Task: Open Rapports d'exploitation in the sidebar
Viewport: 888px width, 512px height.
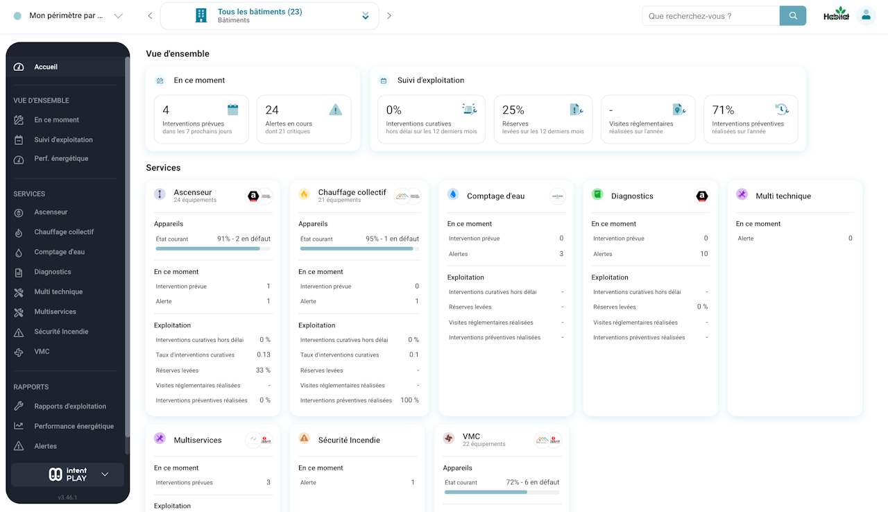Action: pyautogui.click(x=70, y=407)
